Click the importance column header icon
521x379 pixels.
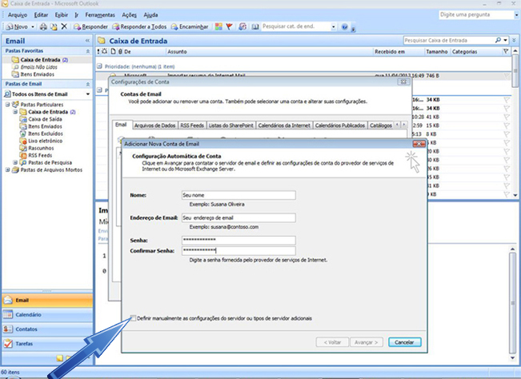point(98,51)
